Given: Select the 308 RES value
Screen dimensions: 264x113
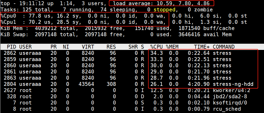Looking at the screenshot, I should (111, 84).
